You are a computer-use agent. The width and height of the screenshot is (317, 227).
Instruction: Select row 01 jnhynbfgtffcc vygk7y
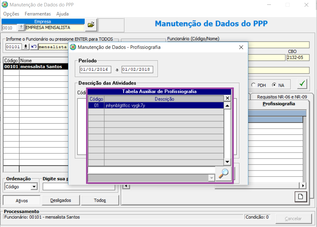pos(156,106)
